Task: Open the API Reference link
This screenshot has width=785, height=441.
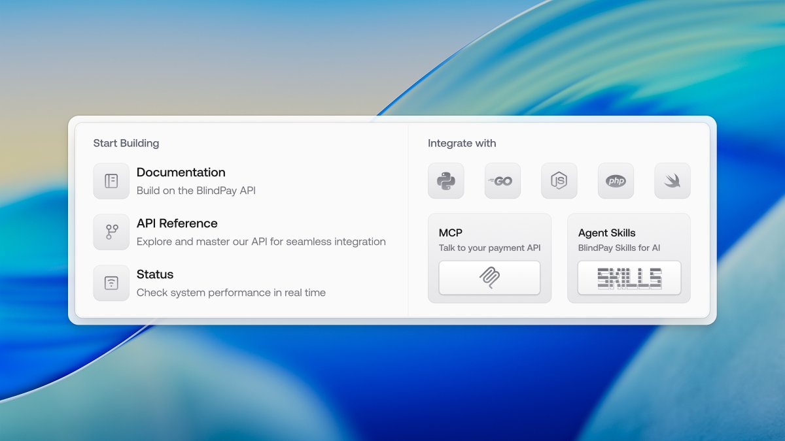Action: 177,223
